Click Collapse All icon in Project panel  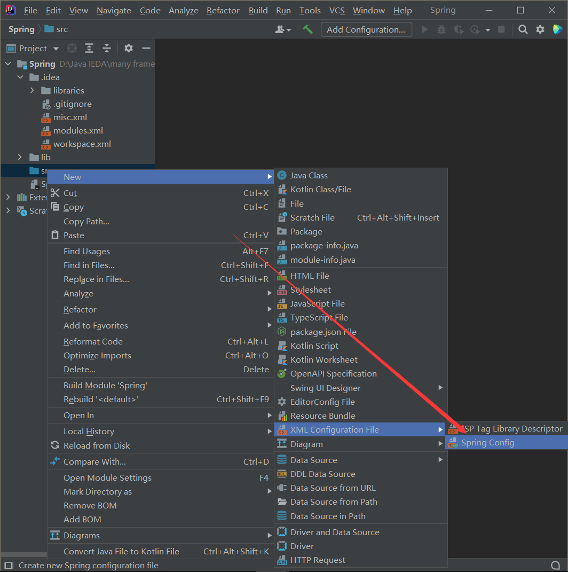pos(106,48)
